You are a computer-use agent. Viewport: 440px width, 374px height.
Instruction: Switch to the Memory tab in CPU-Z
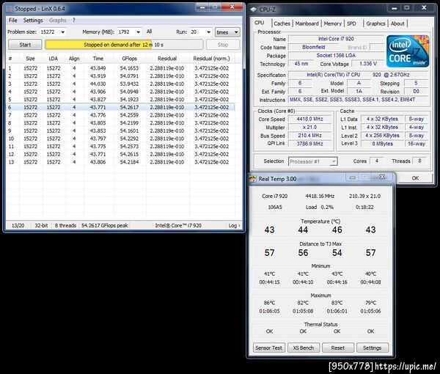pyautogui.click(x=332, y=23)
